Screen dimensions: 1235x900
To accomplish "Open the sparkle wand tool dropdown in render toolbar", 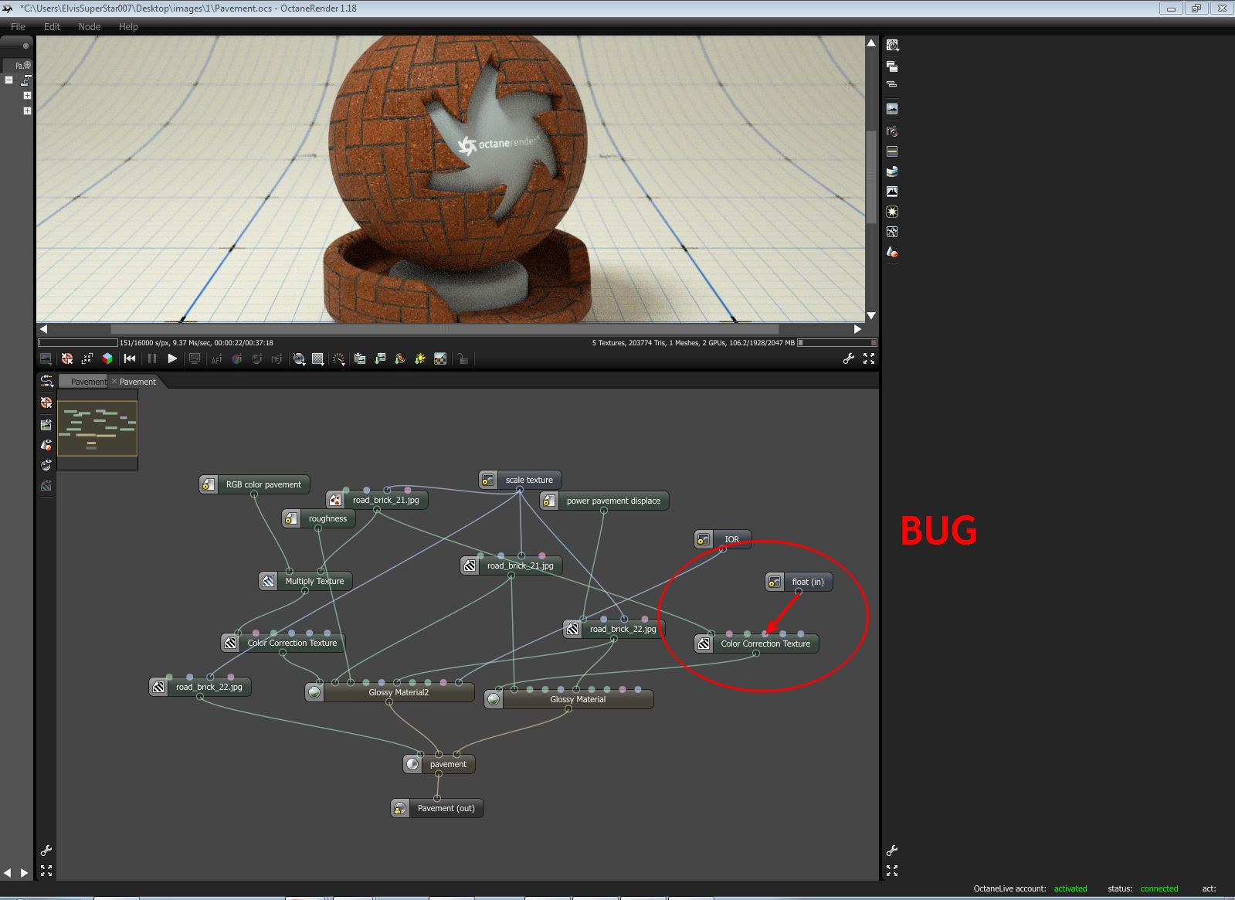I will (338, 358).
